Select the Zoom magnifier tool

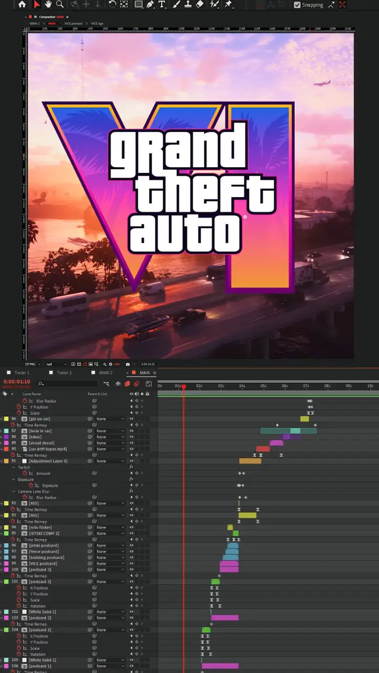point(60,4)
